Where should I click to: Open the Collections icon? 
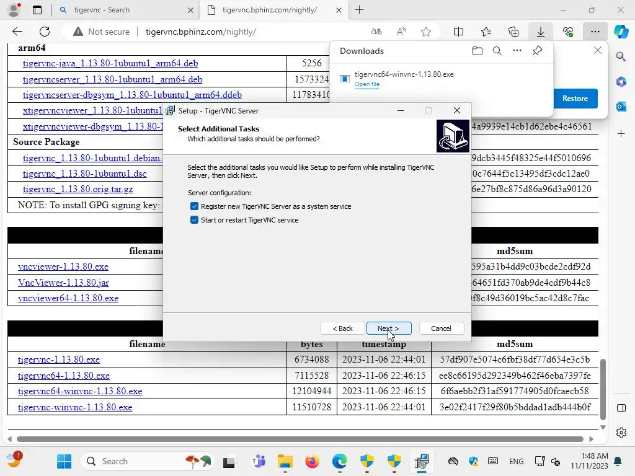513,32
